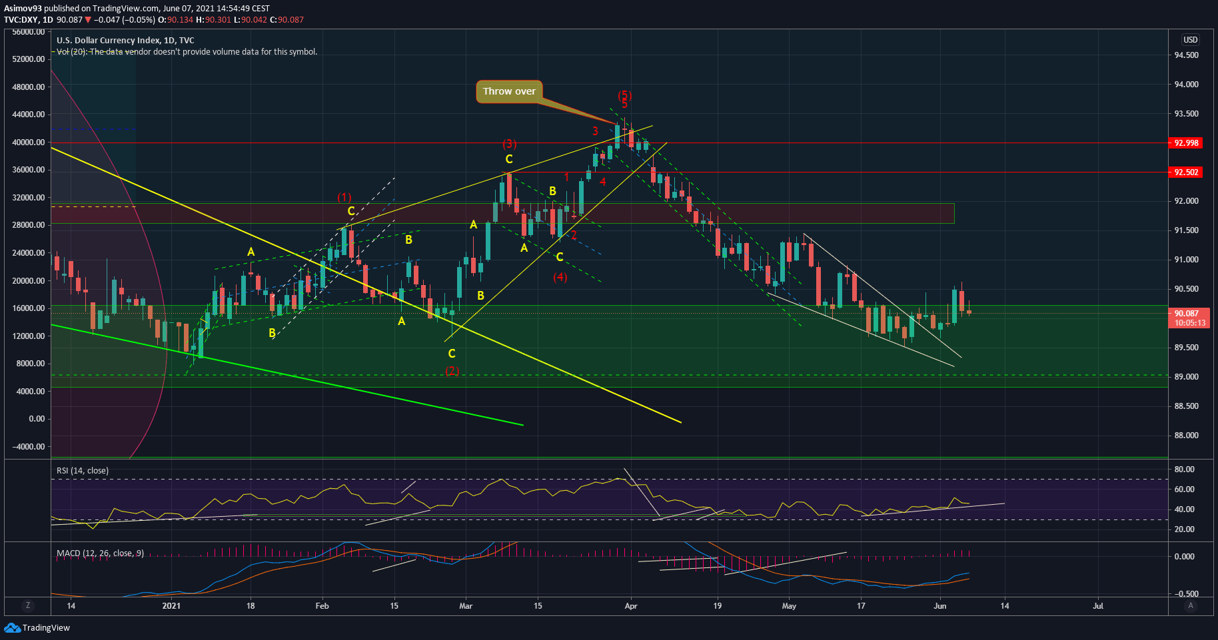1218x640 pixels.
Task: Open the USD currency selector
Action: point(1190,40)
